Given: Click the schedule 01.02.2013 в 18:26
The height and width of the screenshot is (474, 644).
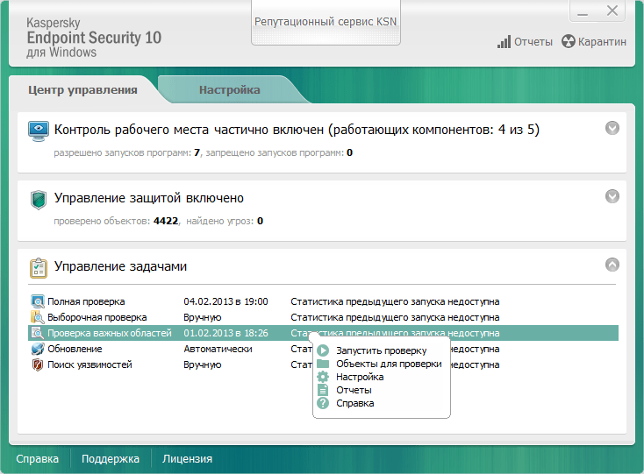Looking at the screenshot, I should tap(225, 333).
